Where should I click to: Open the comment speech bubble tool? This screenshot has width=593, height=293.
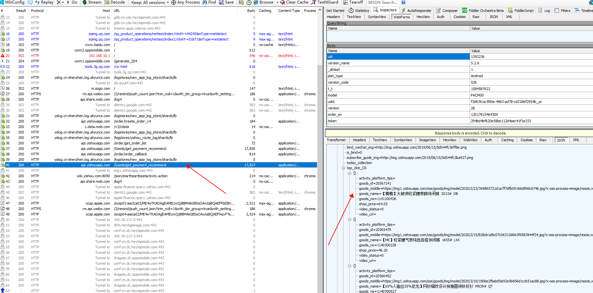tap(30, 2)
